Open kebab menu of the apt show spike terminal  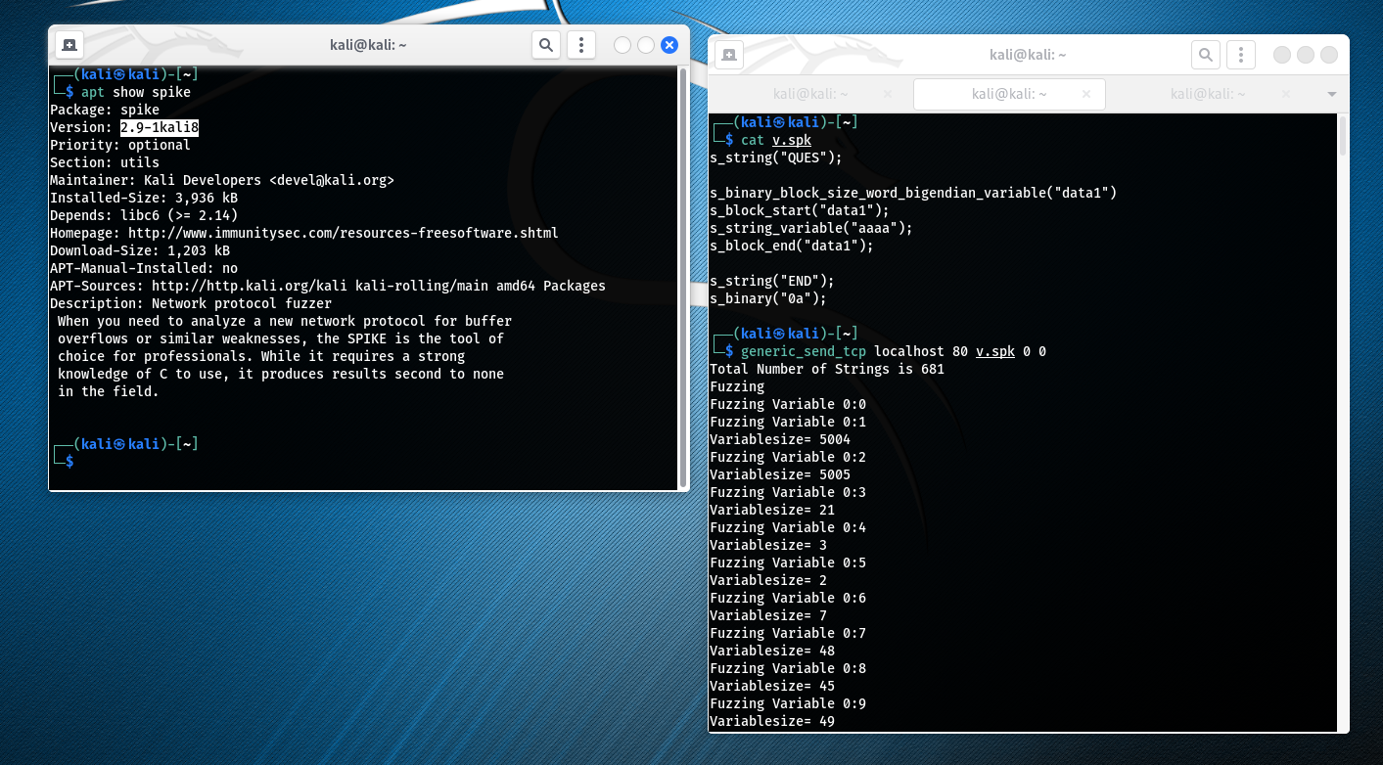tap(581, 45)
